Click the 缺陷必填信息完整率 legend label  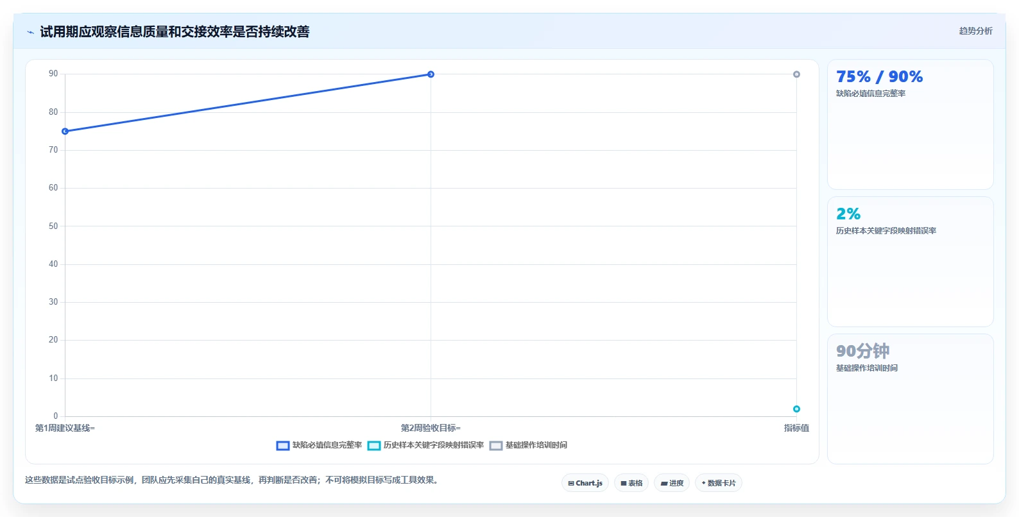(x=327, y=445)
